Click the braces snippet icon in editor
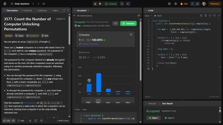 [210, 16]
